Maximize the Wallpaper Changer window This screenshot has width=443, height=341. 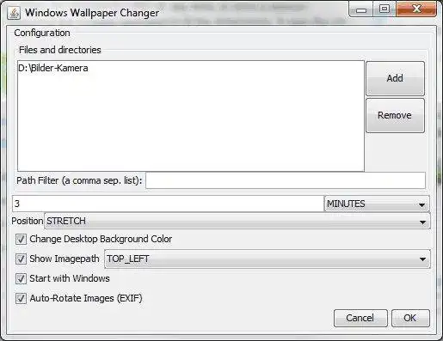point(385,9)
